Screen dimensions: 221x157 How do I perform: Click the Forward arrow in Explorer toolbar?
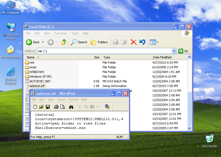[x=51, y=42]
